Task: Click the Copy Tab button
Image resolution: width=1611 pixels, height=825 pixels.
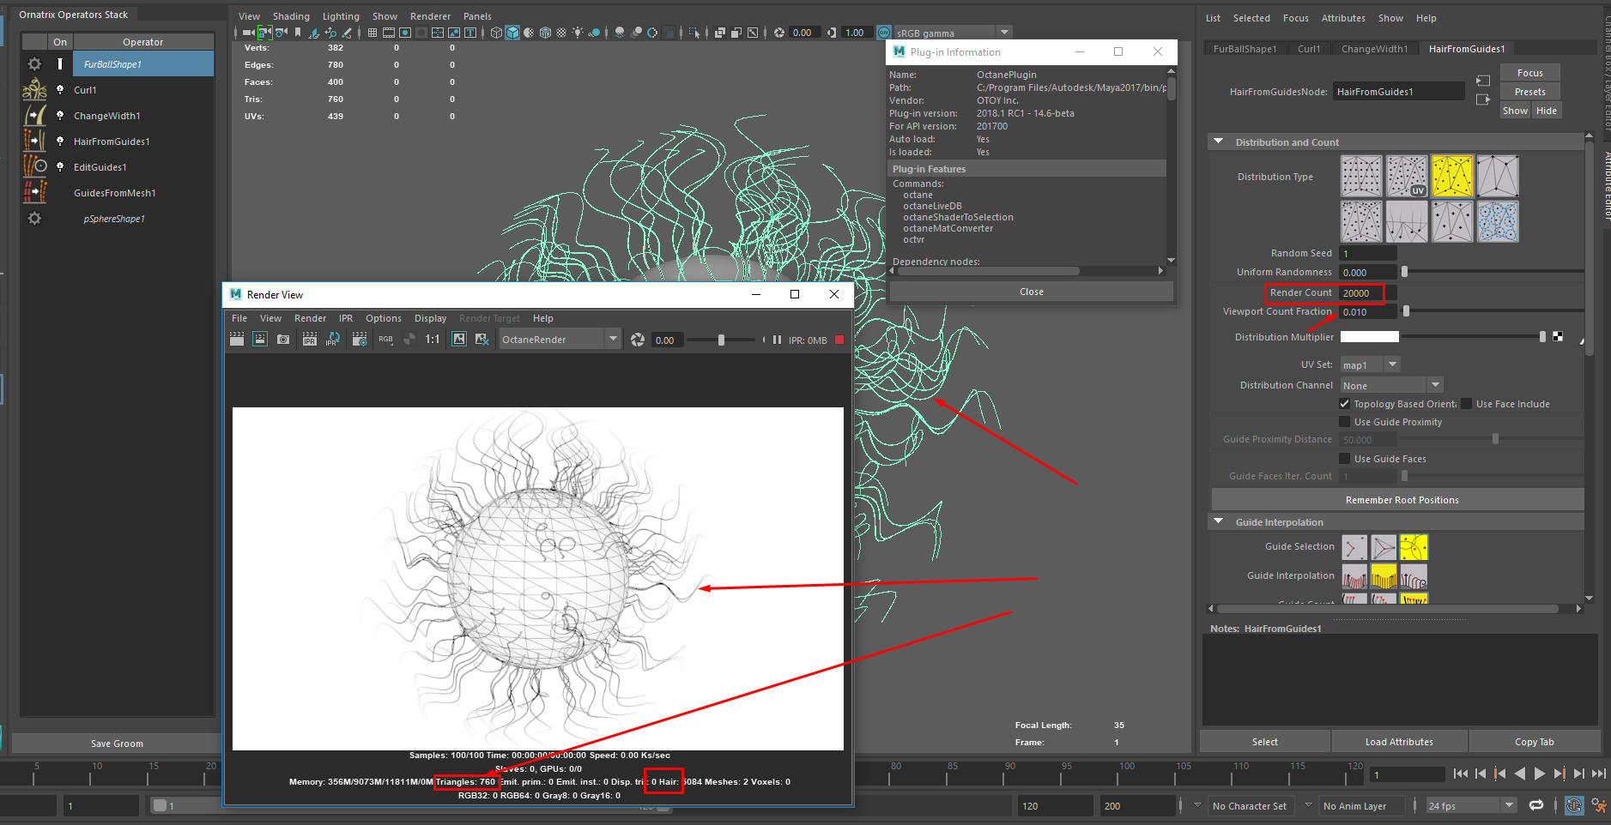Action: (1534, 742)
